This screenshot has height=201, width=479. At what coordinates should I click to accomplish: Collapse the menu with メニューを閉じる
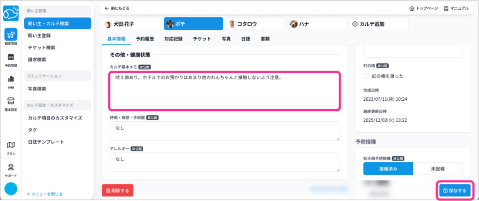(44, 194)
